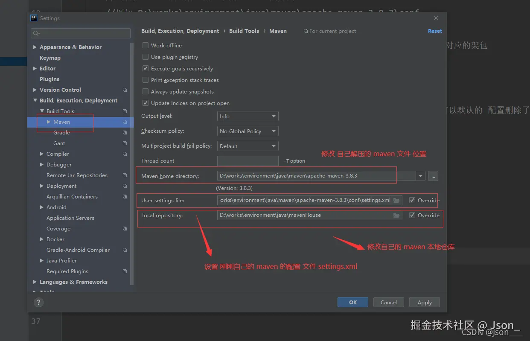530x341 pixels.
Task: Click folder icon in Local repository field
Action: pyautogui.click(x=396, y=215)
